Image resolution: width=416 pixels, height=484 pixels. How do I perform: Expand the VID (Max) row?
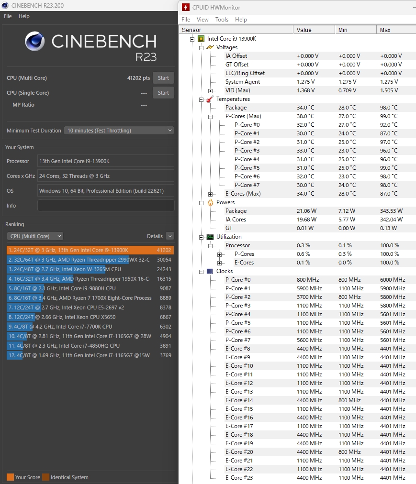click(210, 91)
